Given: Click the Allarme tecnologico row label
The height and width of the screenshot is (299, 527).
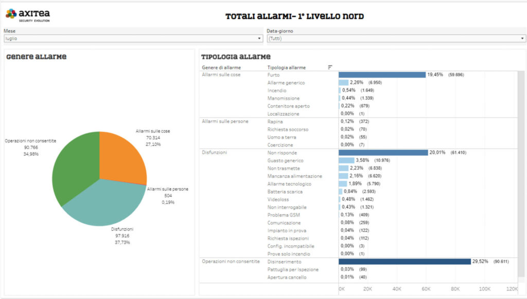Looking at the screenshot, I should tap(289, 184).
